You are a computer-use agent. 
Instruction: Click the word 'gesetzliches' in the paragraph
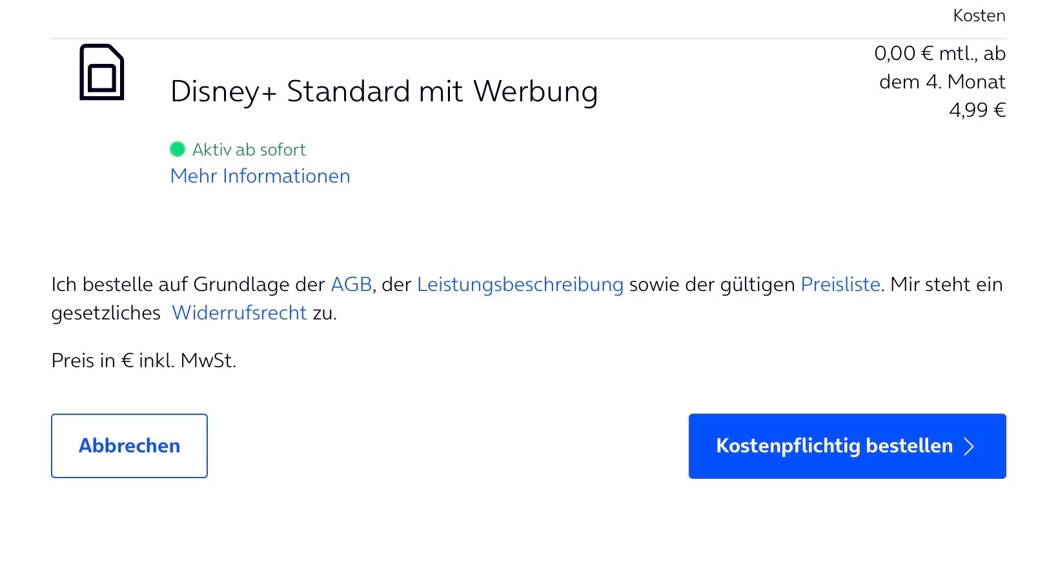coord(106,313)
